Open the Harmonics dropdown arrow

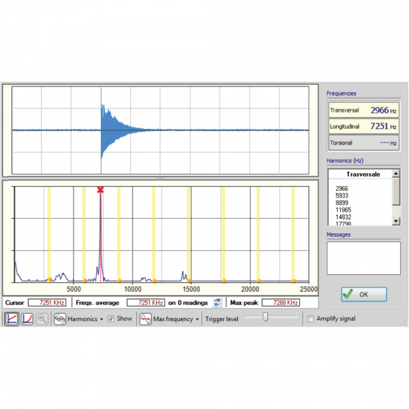pyautogui.click(x=102, y=318)
